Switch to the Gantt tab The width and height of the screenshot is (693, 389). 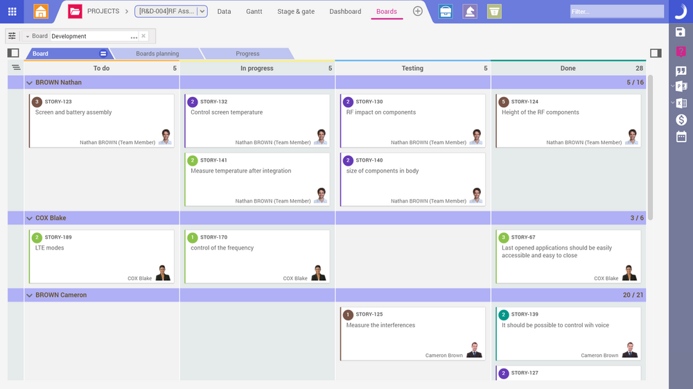coord(254,11)
